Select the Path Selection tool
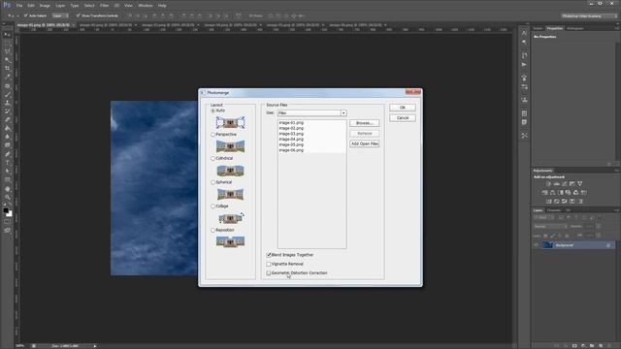621x349 pixels. [7, 171]
